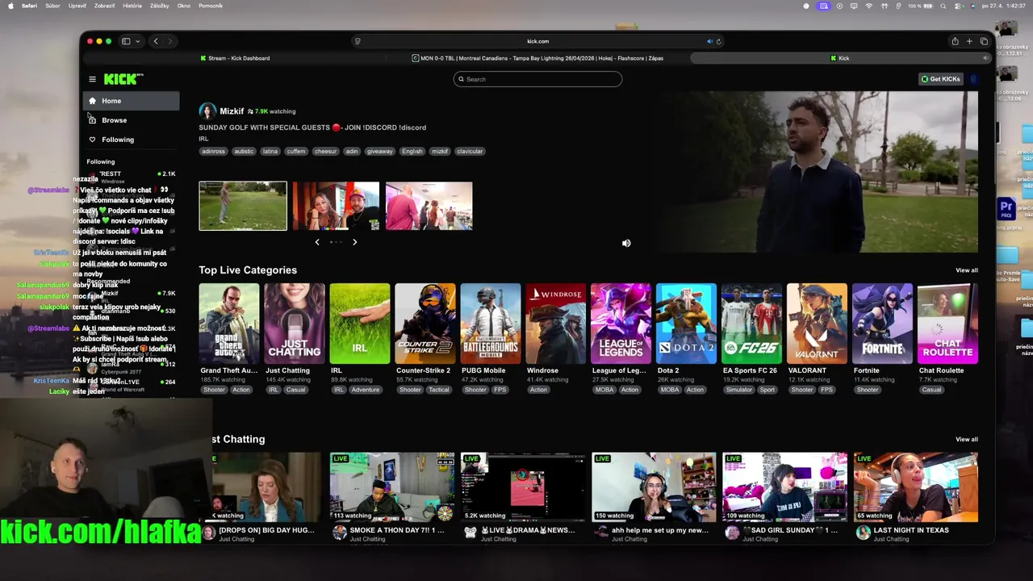
Task: Switch to Stream - Kick Dashboard tab
Action: pyautogui.click(x=235, y=58)
